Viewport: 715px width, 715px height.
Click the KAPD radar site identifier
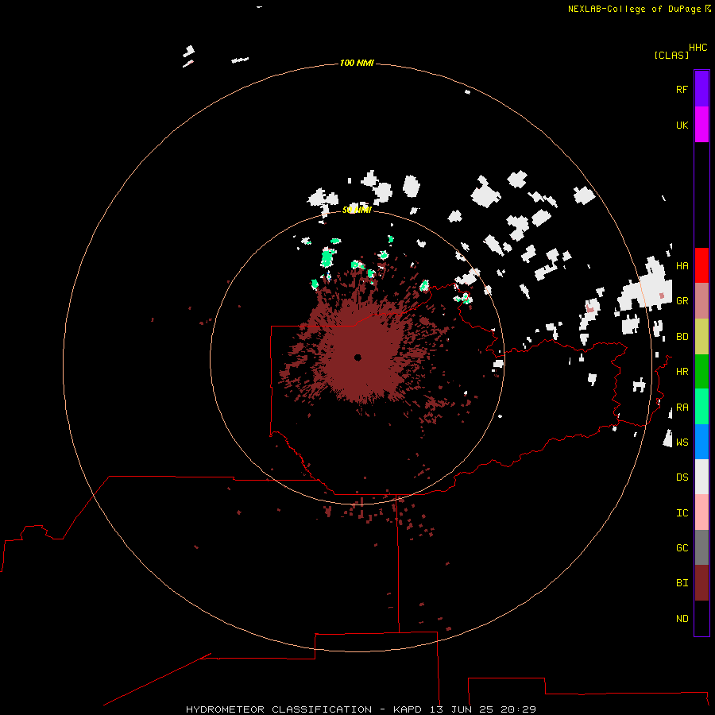(408, 709)
